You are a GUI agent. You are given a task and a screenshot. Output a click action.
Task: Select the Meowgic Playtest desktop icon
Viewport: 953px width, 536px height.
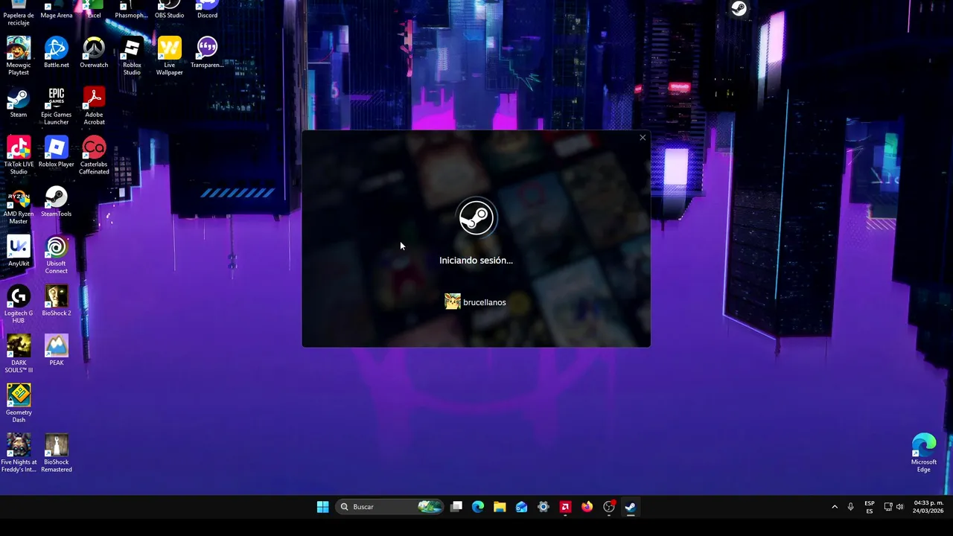coord(19,56)
